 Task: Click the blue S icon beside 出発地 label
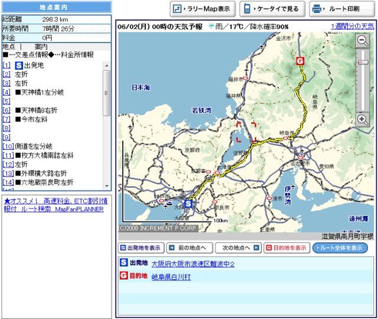[x=123, y=262]
